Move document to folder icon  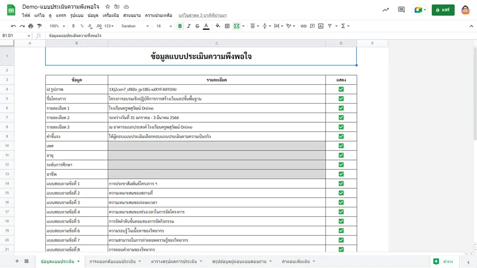pyautogui.click(x=117, y=6)
